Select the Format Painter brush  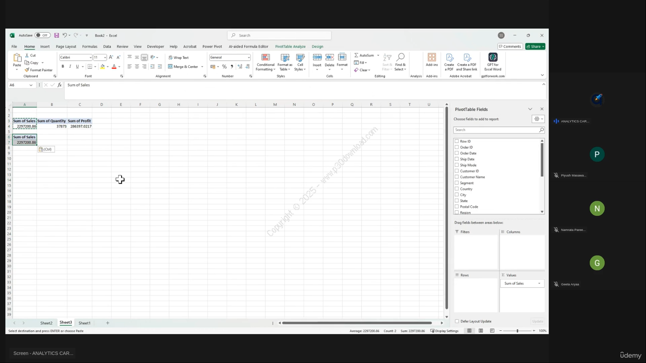tap(38, 70)
